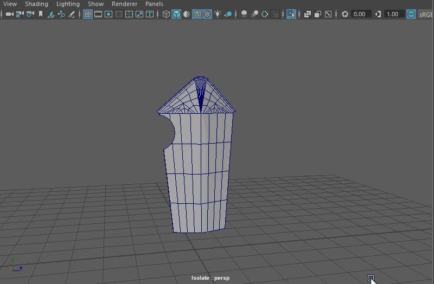Open the Shading menu
The width and height of the screenshot is (434, 284).
pos(36,4)
